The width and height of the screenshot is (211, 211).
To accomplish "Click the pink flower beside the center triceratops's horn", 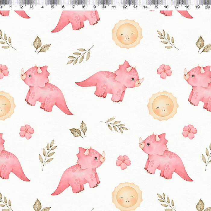I will point(164,71).
